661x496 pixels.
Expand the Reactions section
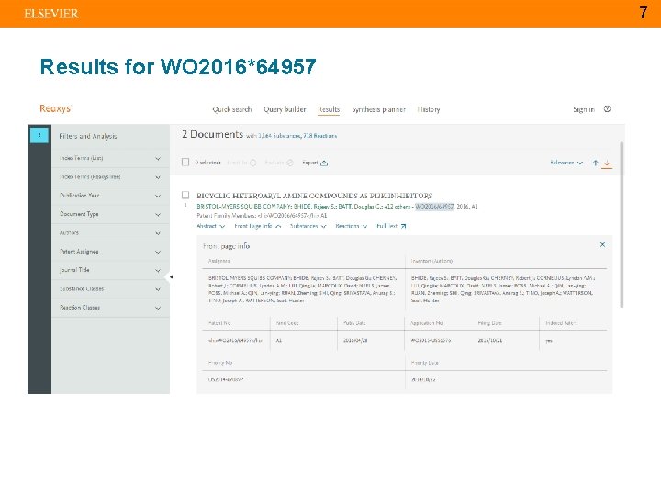(351, 226)
